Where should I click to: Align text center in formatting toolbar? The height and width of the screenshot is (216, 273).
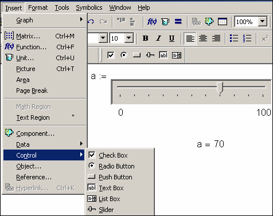click(x=203, y=38)
